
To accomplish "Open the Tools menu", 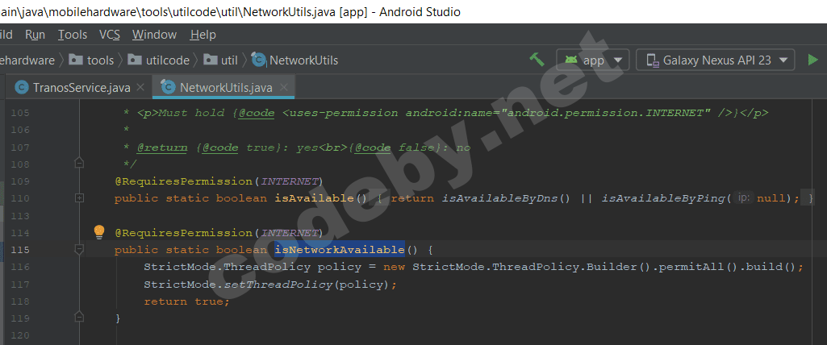I will [x=73, y=35].
